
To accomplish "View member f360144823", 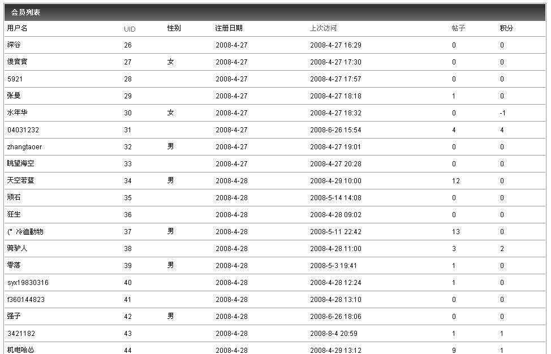I will [26, 300].
